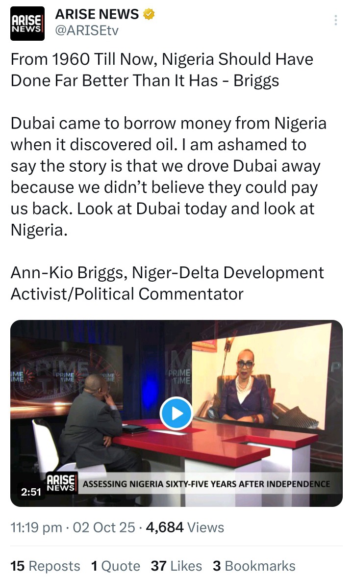Open the @ARISEtv handle link
This screenshot has width=353, height=579.
(x=87, y=30)
